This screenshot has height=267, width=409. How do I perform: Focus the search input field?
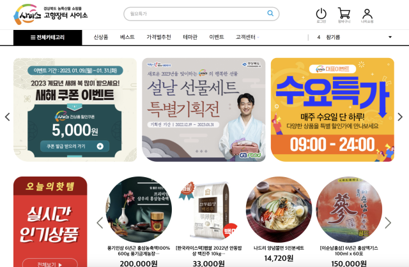tap(197, 14)
